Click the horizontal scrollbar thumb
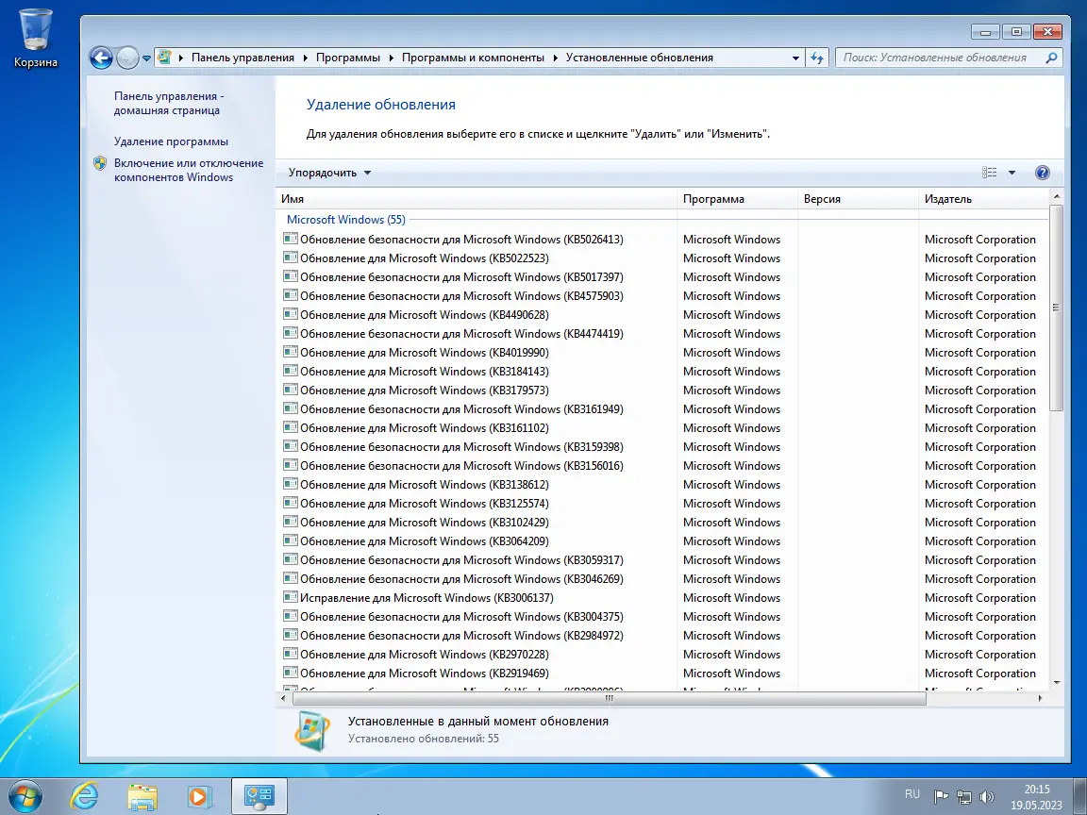 (x=610, y=699)
